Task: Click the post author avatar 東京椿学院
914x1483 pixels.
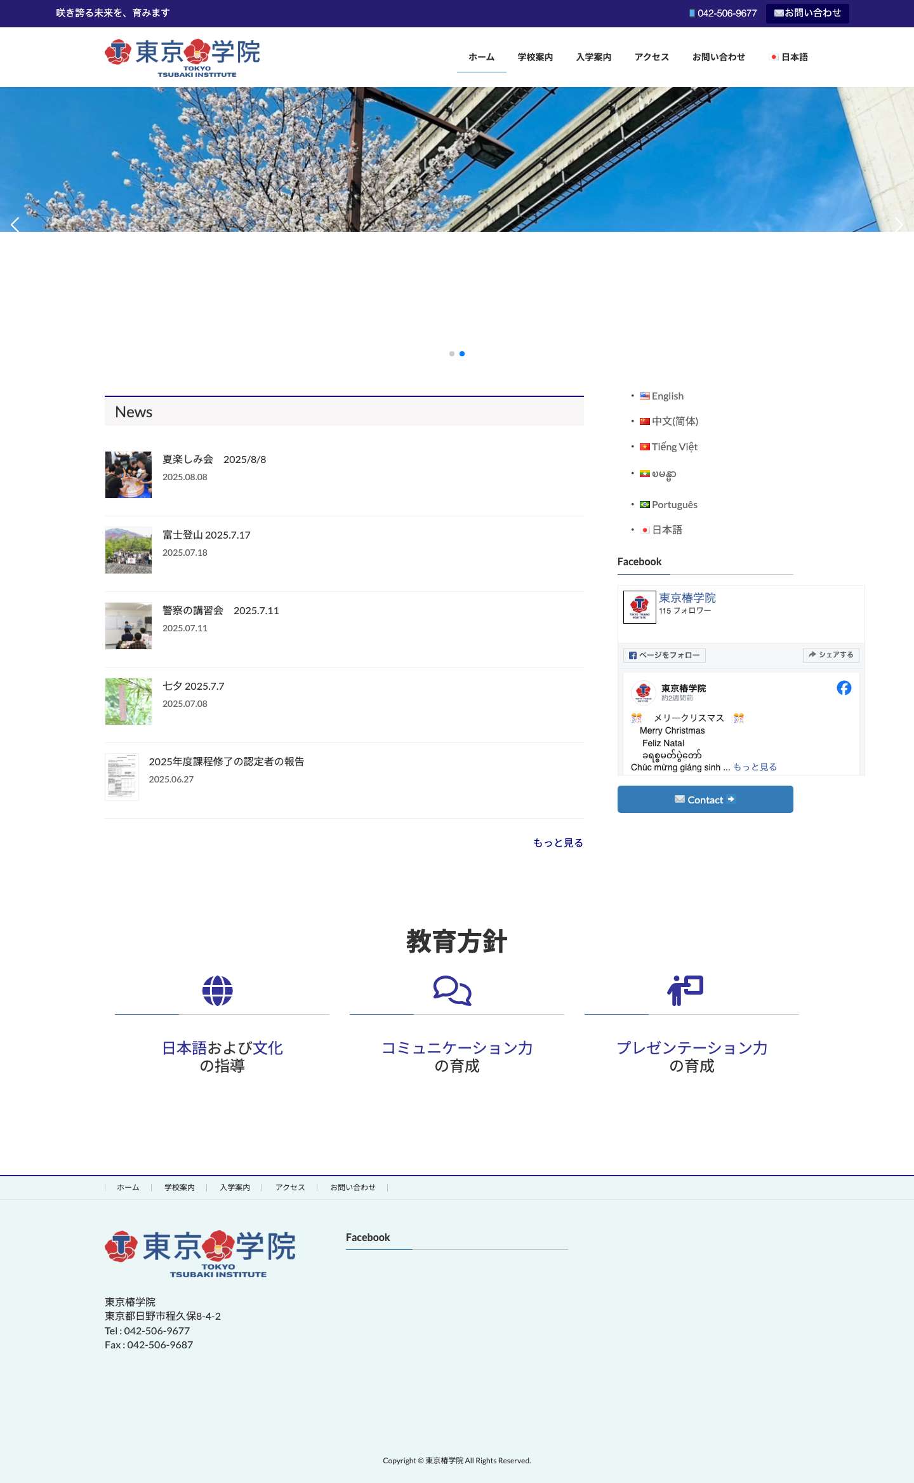Action: (644, 692)
